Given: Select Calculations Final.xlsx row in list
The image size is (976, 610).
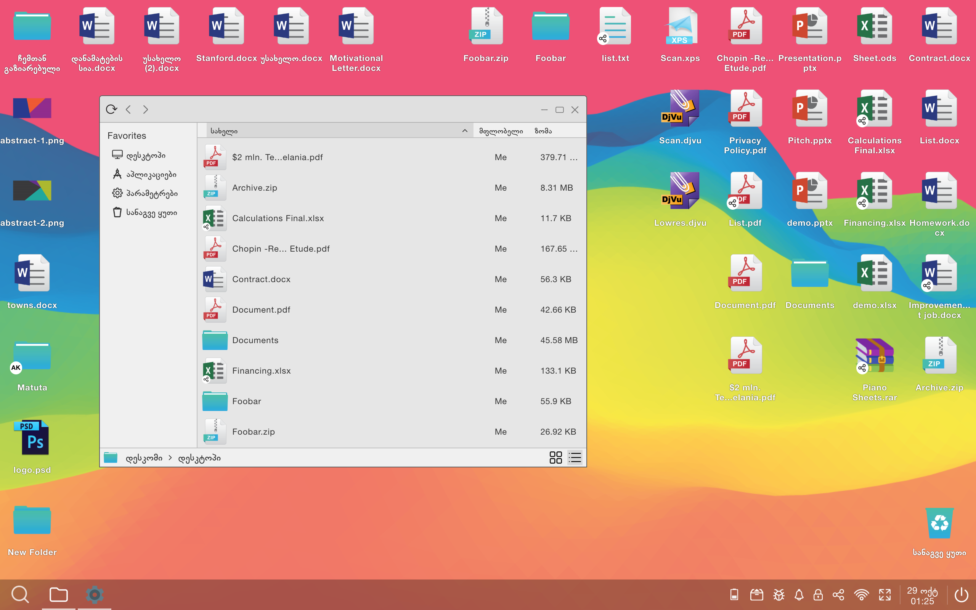Looking at the screenshot, I should pos(392,218).
